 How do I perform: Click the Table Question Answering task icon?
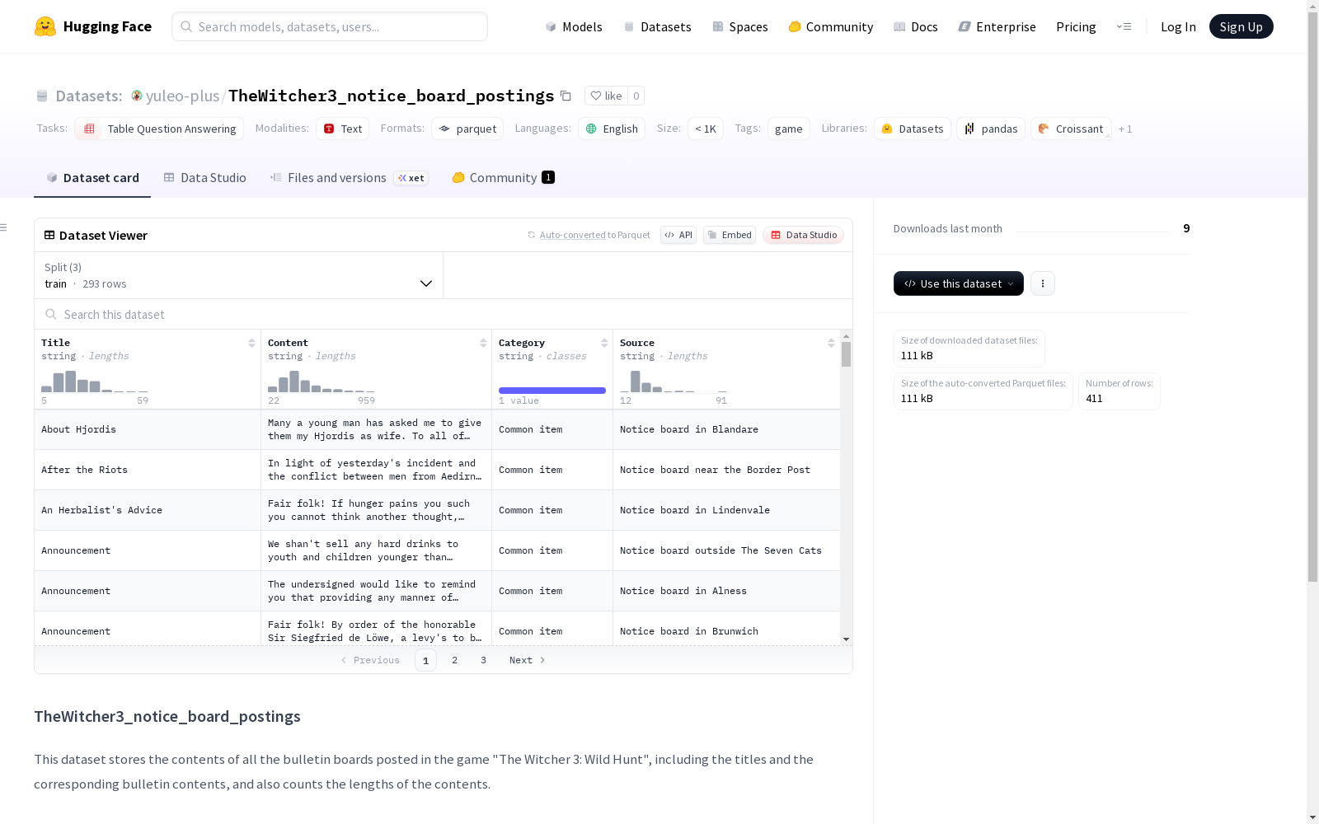(x=89, y=129)
